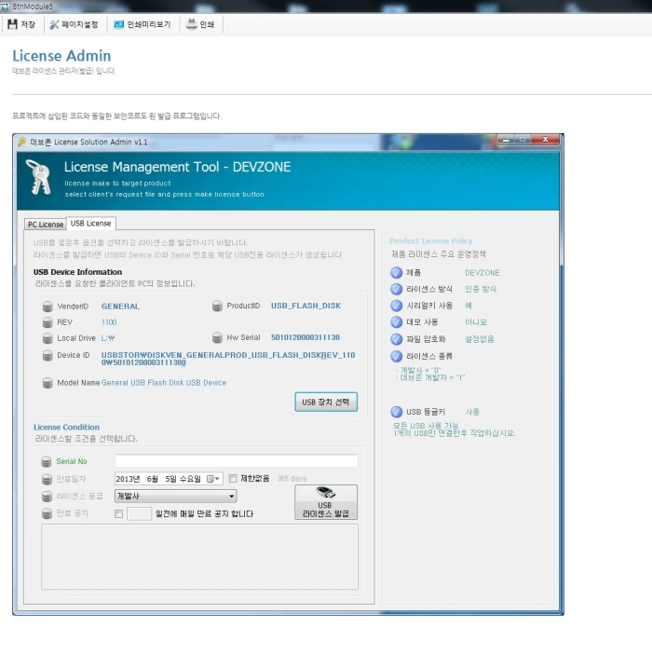Image resolution: width=652 pixels, height=668 pixels.
Task: Click the check icon next to 제품
Action: point(397,273)
